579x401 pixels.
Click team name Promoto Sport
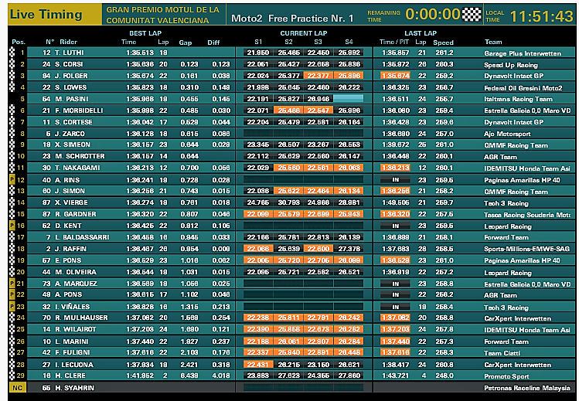pyautogui.click(x=506, y=376)
